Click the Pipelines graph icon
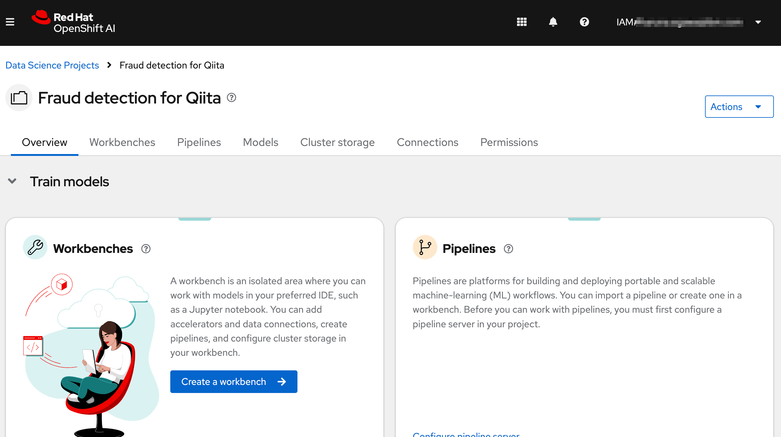781x437 pixels. (x=425, y=247)
